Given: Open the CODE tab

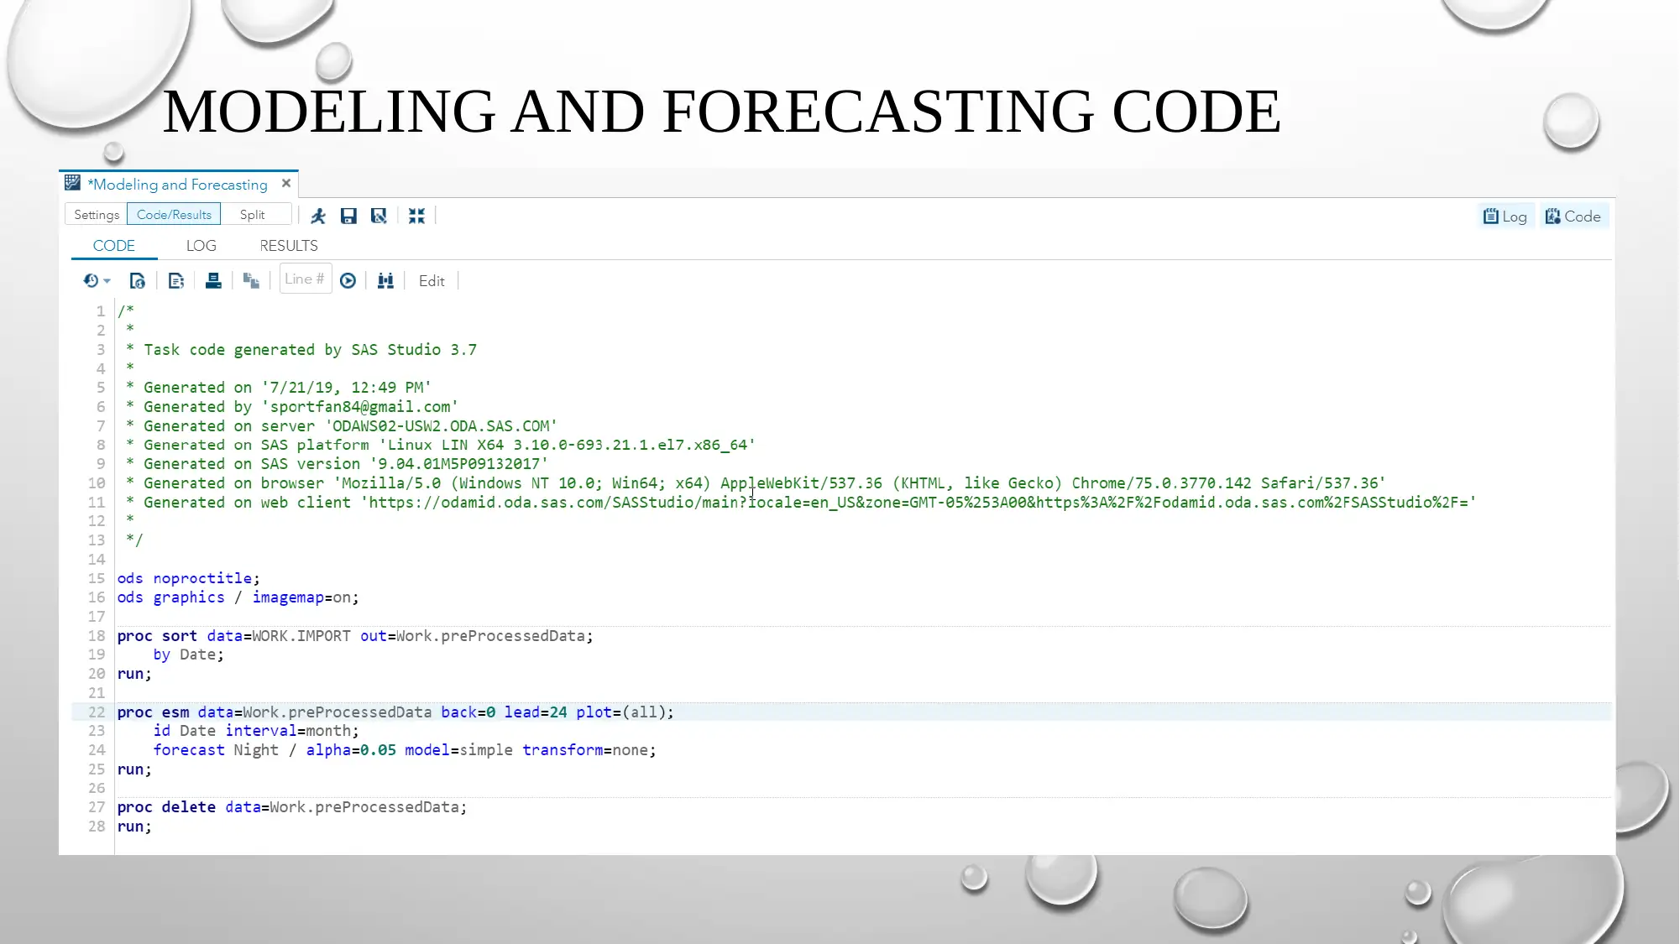Looking at the screenshot, I should click(x=114, y=246).
